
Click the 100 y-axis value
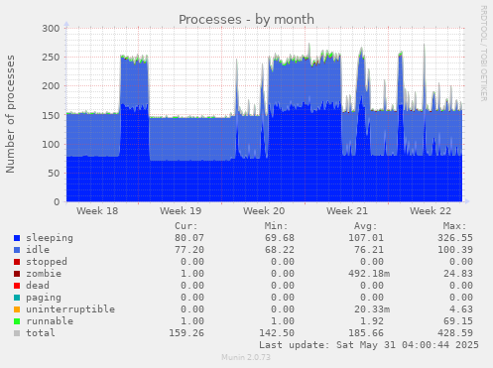[51, 144]
